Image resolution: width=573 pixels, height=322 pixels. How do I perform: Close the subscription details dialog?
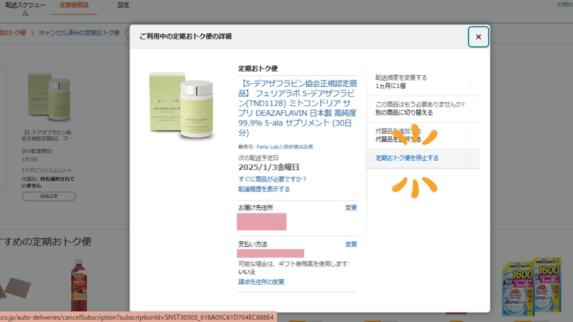click(478, 37)
